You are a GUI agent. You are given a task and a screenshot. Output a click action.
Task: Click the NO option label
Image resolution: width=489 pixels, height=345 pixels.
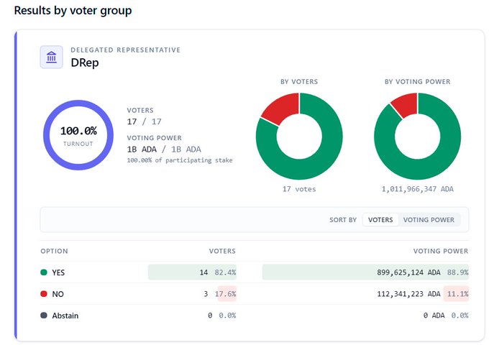click(58, 294)
